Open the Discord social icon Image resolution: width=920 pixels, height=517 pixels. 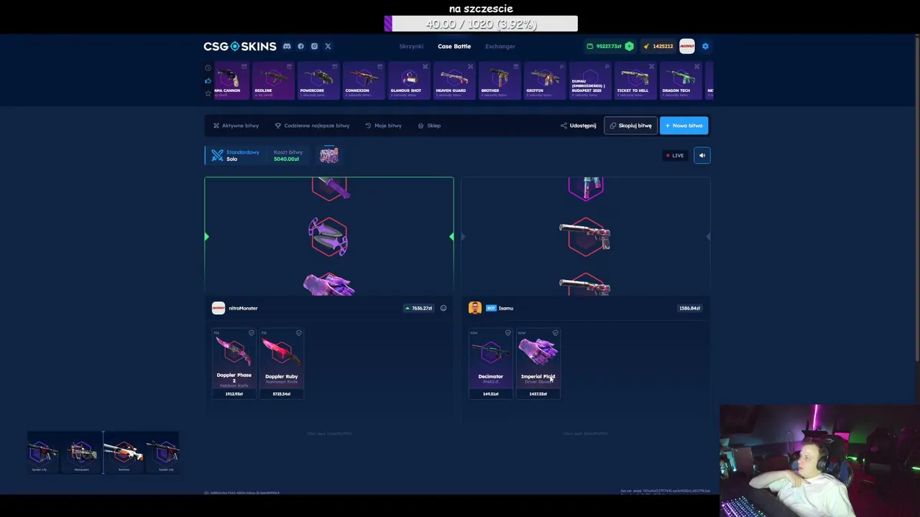pos(287,46)
